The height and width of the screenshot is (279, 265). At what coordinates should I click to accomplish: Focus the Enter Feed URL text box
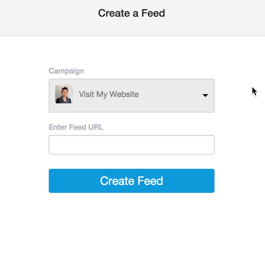point(131,145)
